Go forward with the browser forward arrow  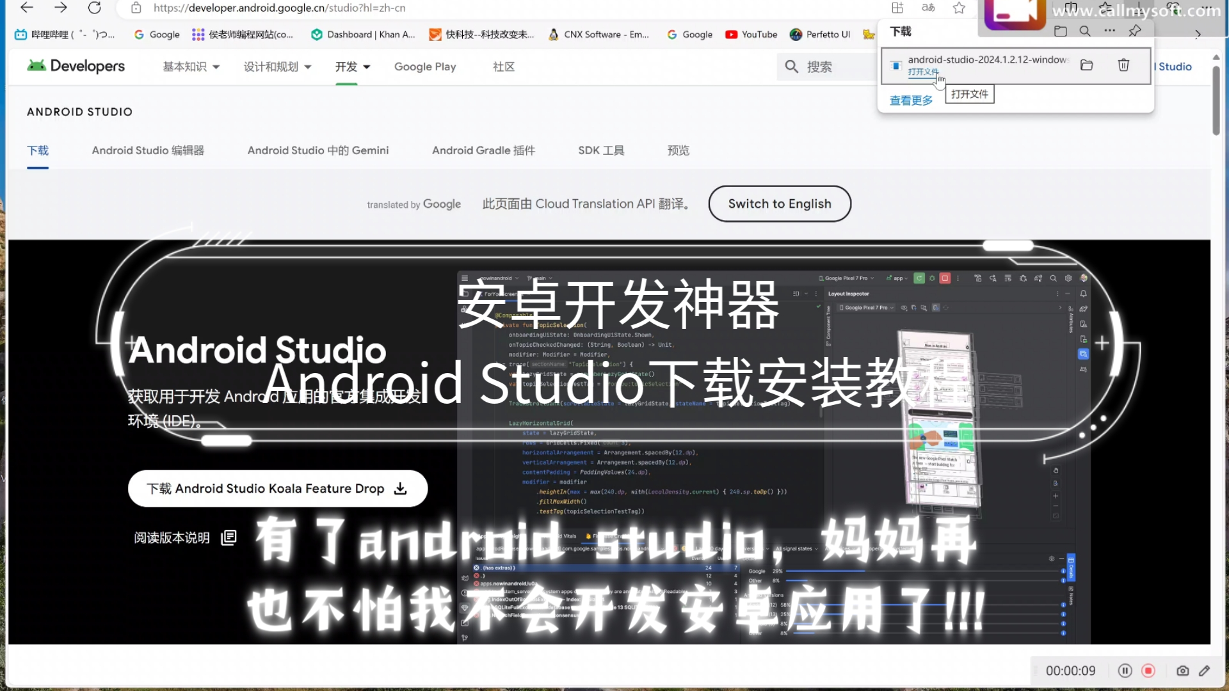(61, 8)
